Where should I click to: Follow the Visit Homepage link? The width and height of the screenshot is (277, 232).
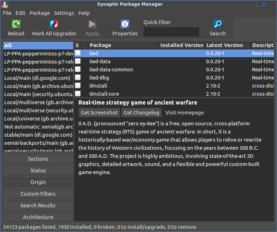pyautogui.click(x=184, y=113)
